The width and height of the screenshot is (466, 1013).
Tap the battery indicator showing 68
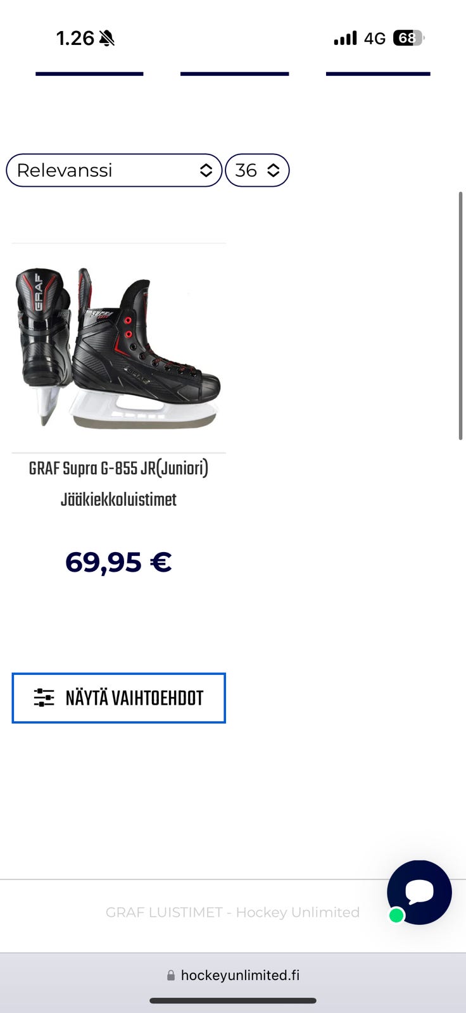(408, 38)
